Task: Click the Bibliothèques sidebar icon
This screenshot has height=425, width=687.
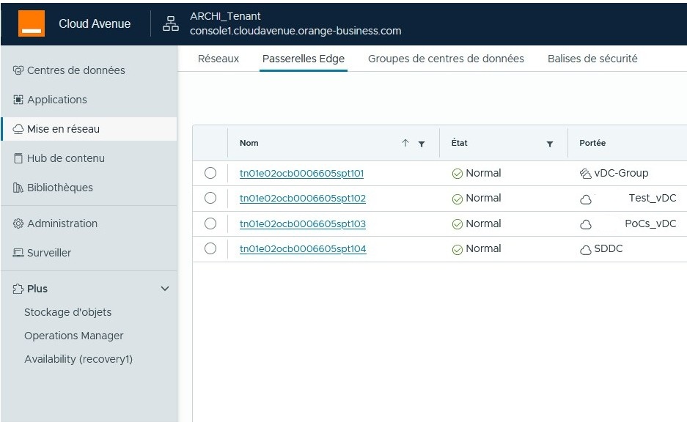Action: pos(18,188)
